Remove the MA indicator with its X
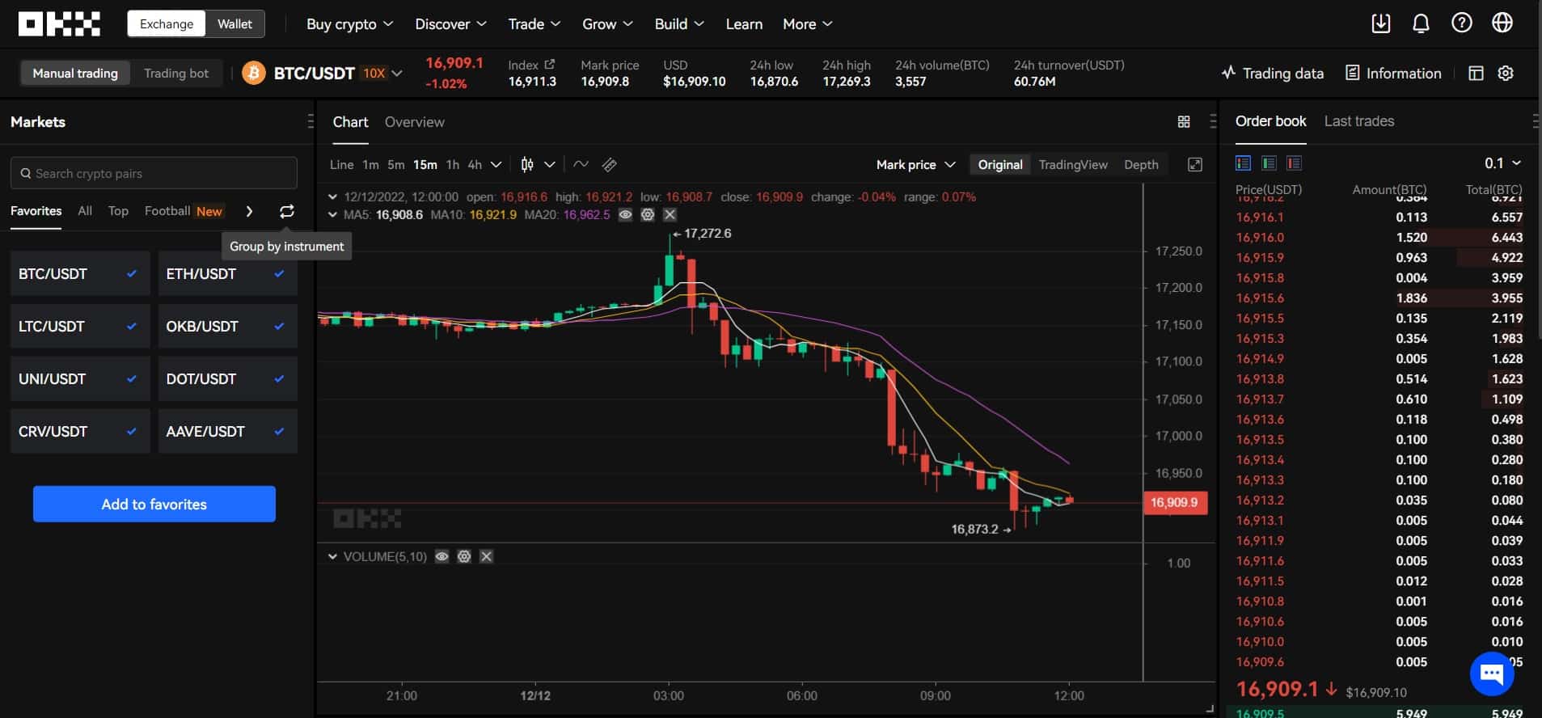 coord(670,215)
